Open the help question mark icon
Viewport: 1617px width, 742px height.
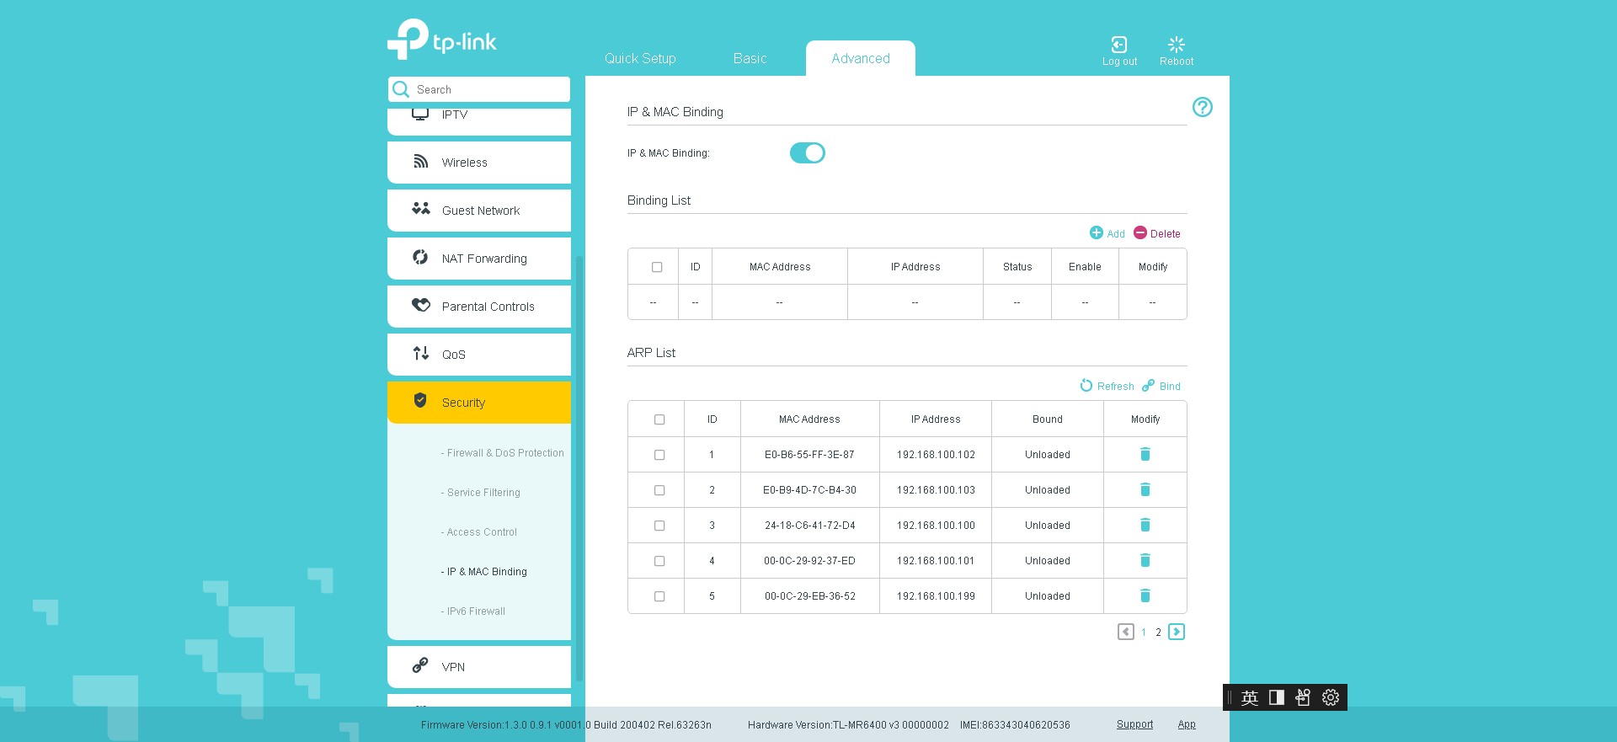[1203, 107]
